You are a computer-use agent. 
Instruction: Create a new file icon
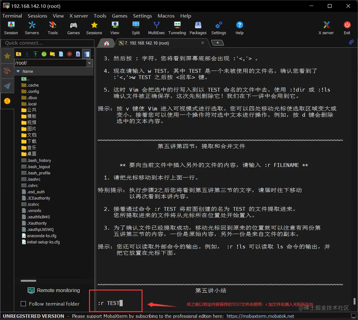[61, 54]
